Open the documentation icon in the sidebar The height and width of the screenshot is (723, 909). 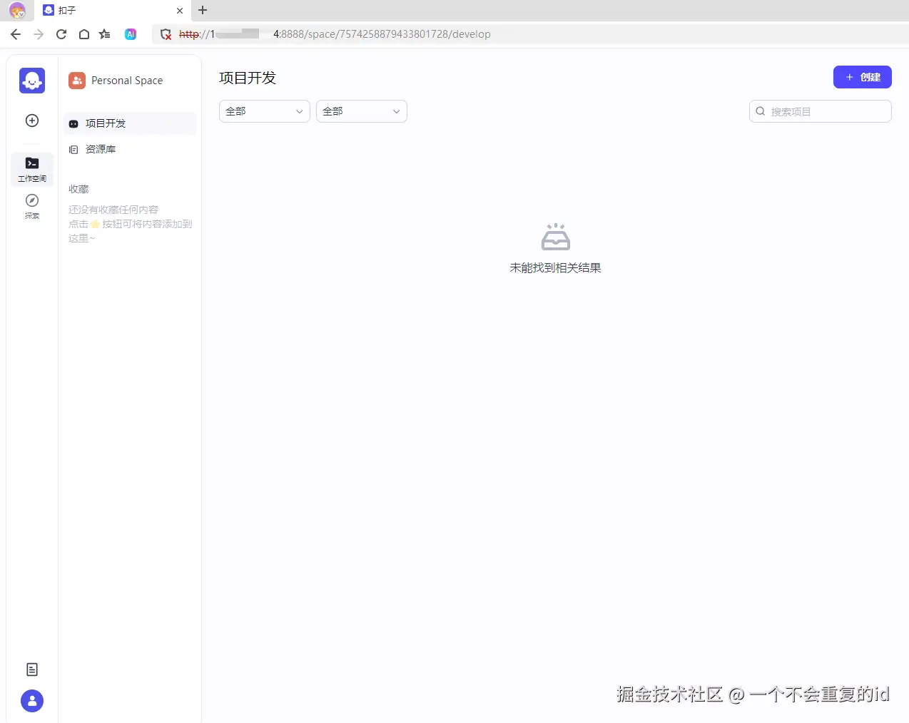pyautogui.click(x=32, y=670)
